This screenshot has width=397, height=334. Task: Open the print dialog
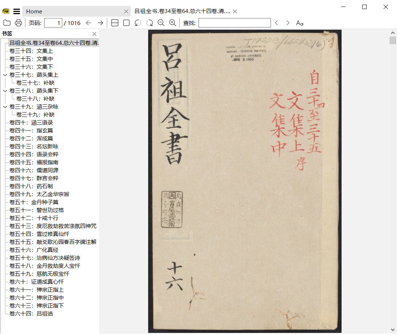click(18, 23)
